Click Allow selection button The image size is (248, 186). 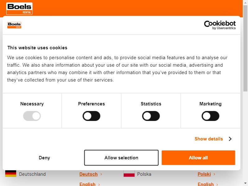[x=121, y=158]
